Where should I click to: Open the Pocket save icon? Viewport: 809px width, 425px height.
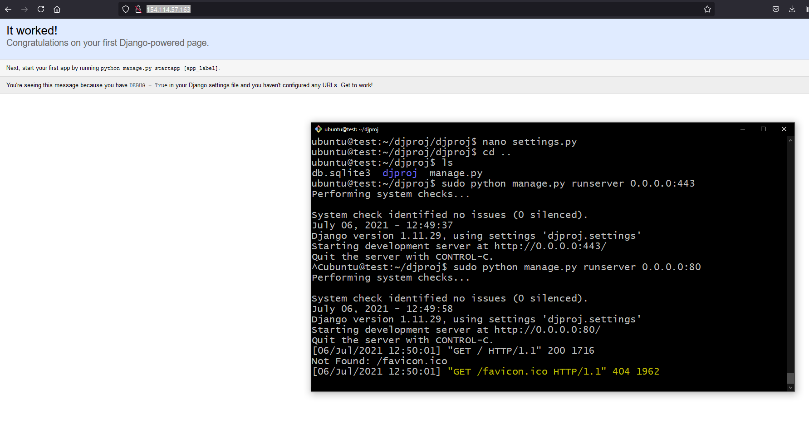(776, 9)
